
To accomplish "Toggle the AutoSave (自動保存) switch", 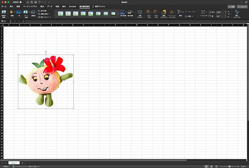I will click(x=22, y=2).
